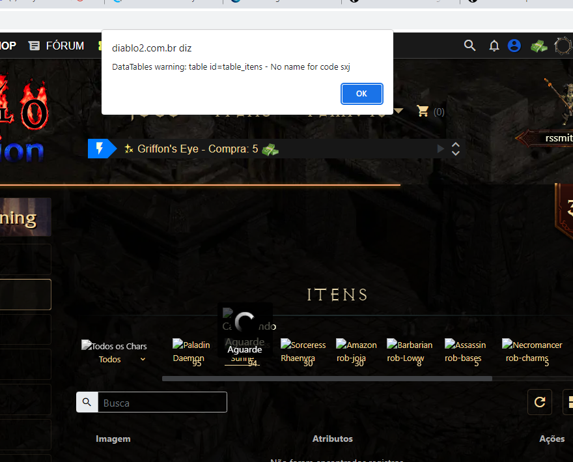Click the forum list icon beside FÓRUM
This screenshot has width=573, height=462.
[34, 46]
